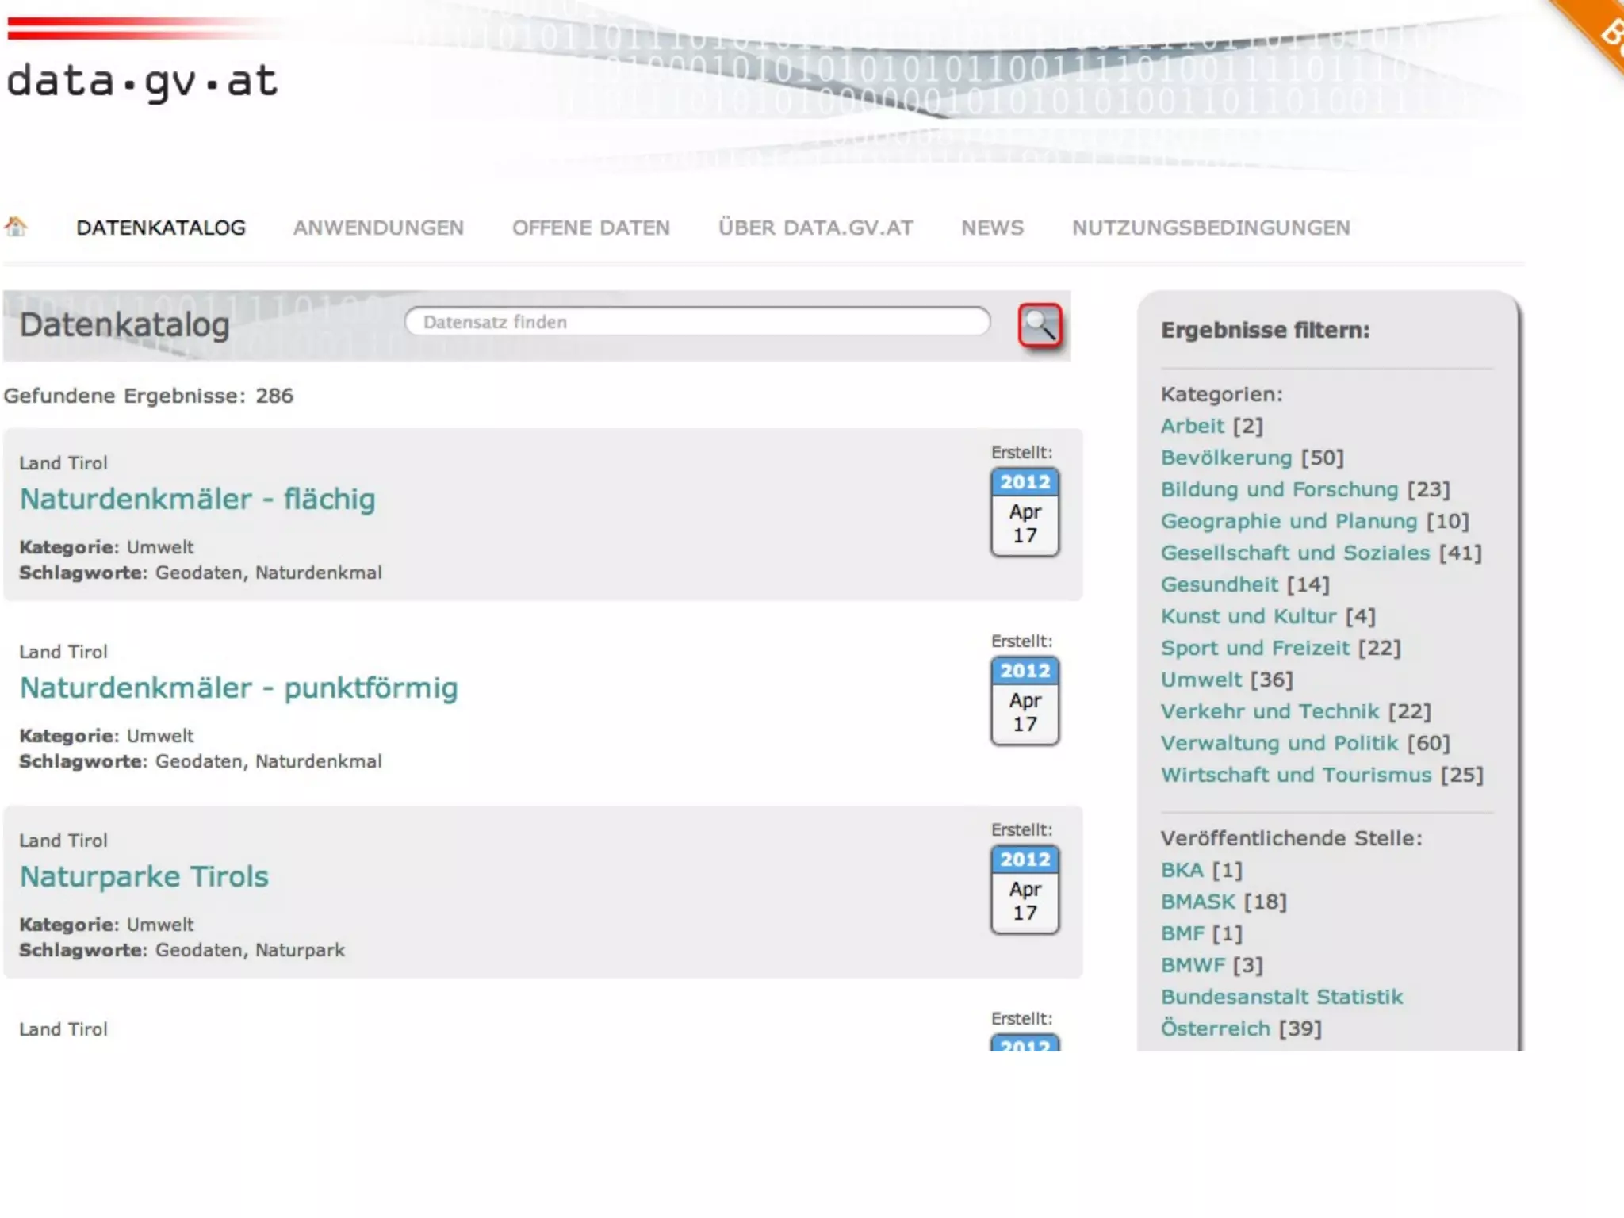The width and height of the screenshot is (1624, 1218).
Task: Click calendar date icon for Naturdenkmäler punktförmig
Action: tap(1025, 701)
